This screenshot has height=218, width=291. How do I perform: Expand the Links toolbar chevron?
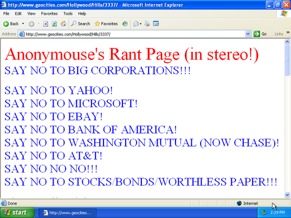pos(288,32)
